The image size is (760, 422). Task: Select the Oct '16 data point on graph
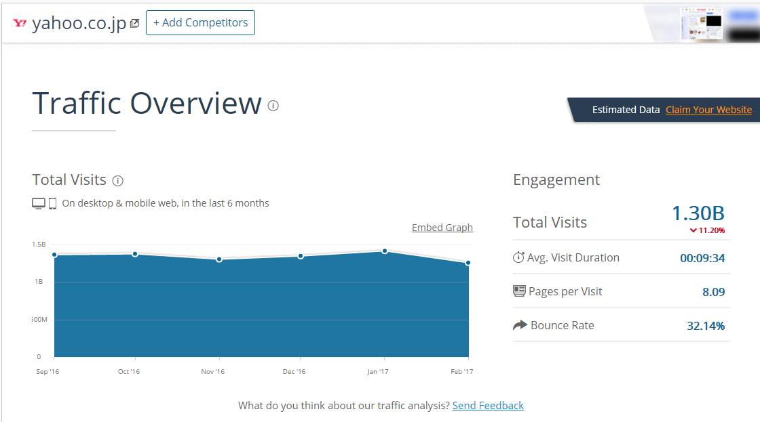click(x=135, y=254)
